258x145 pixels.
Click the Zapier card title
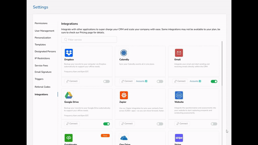[123, 102]
